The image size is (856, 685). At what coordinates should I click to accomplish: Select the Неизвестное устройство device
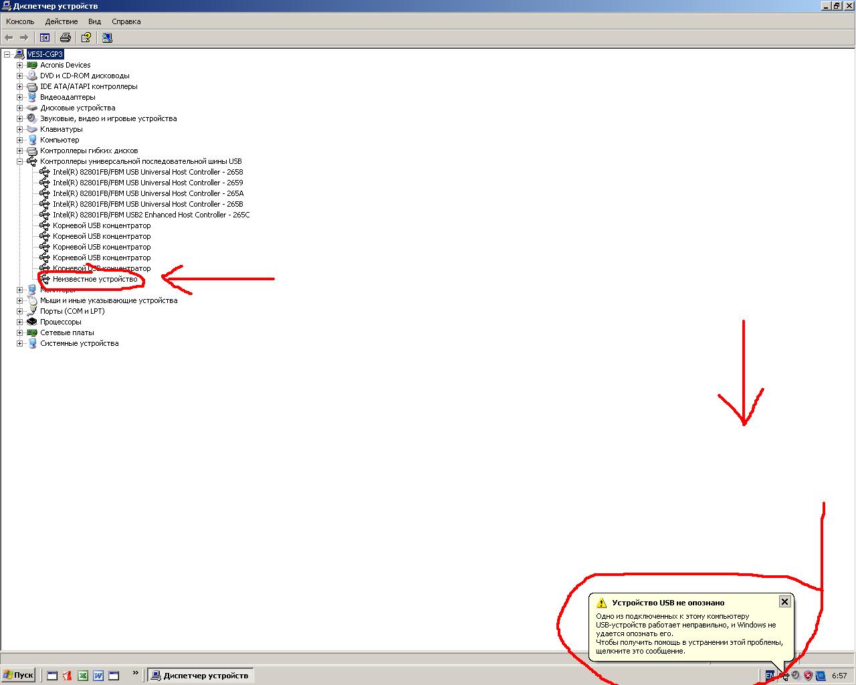coord(95,279)
